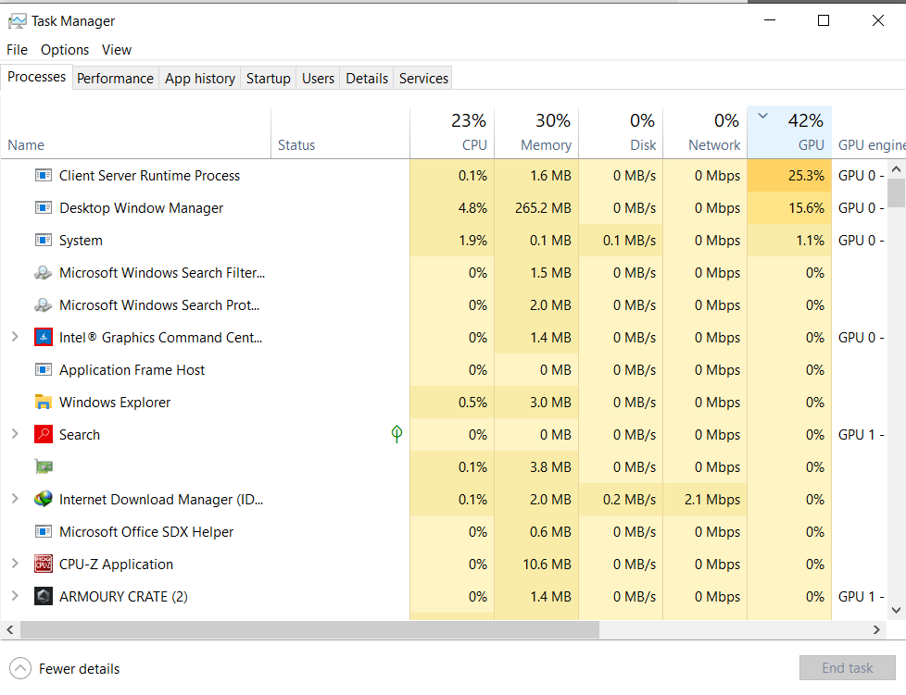This screenshot has width=906, height=695.
Task: Sort by the Name column header
Action: [136, 132]
